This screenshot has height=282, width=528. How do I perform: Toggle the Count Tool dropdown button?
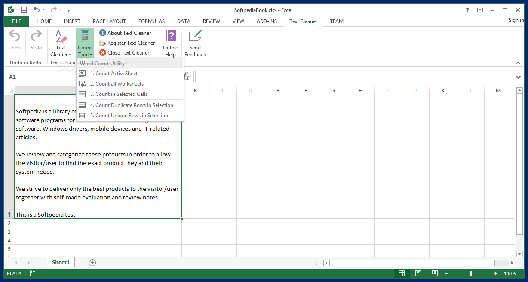85,43
